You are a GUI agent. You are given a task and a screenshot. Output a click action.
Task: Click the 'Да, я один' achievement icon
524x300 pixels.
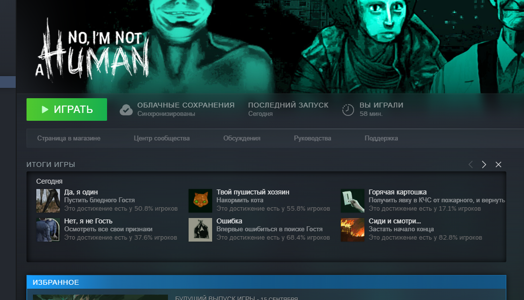48,201
